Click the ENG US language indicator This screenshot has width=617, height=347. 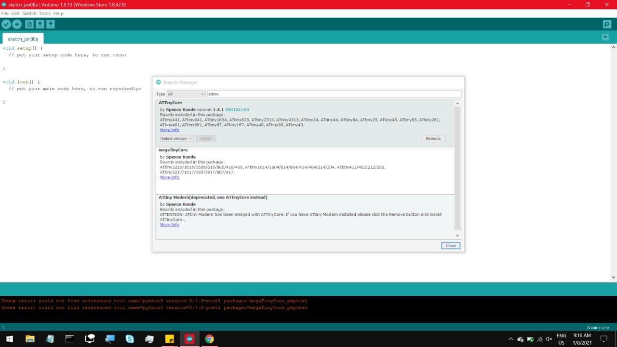562,339
